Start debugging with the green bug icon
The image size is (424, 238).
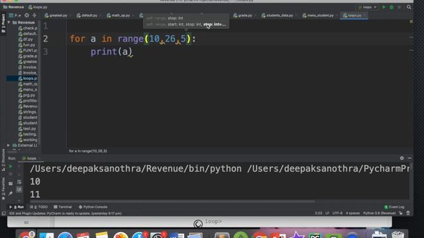pos(392,7)
